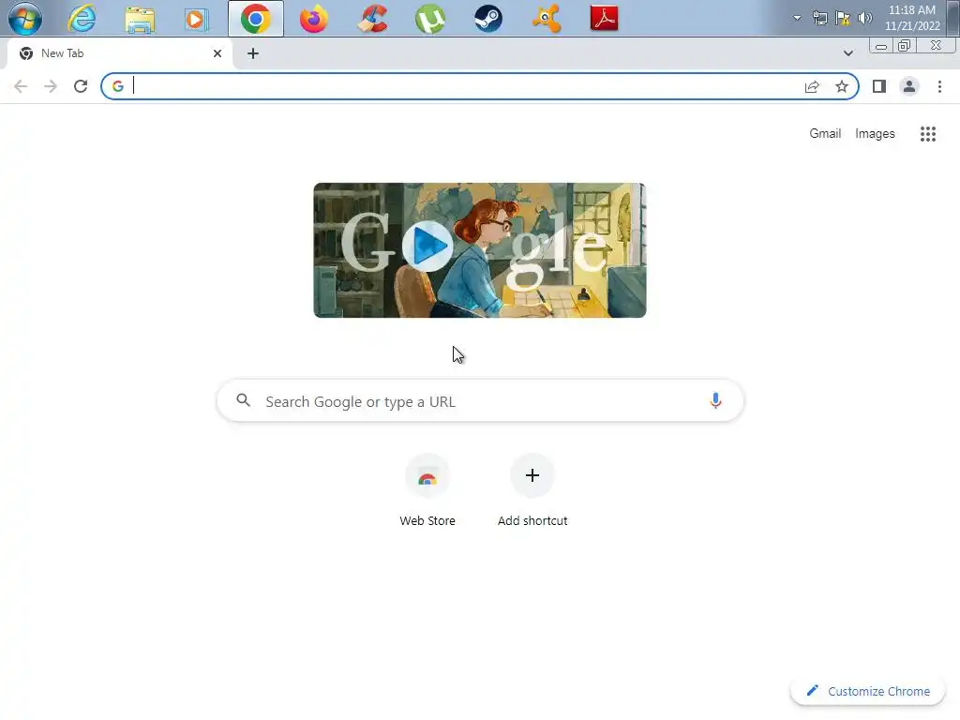The image size is (960, 720).
Task: Open the network status tray icon
Action: (x=819, y=18)
